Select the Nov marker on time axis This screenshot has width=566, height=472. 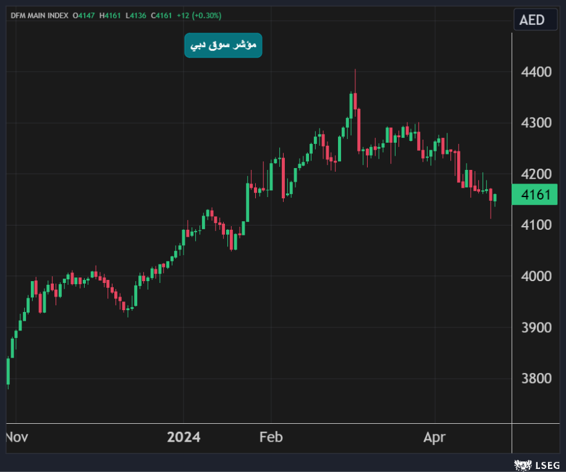(x=17, y=437)
